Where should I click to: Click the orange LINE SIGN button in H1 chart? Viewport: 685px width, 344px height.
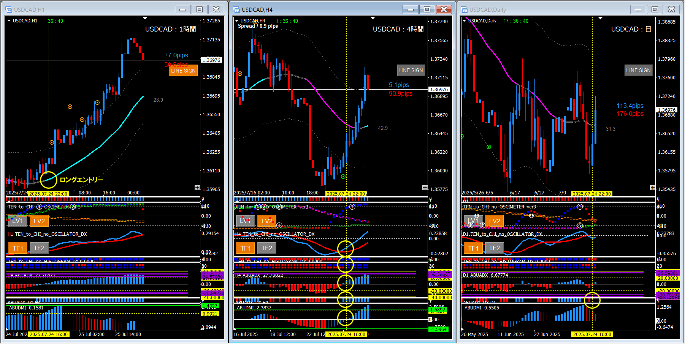[184, 71]
